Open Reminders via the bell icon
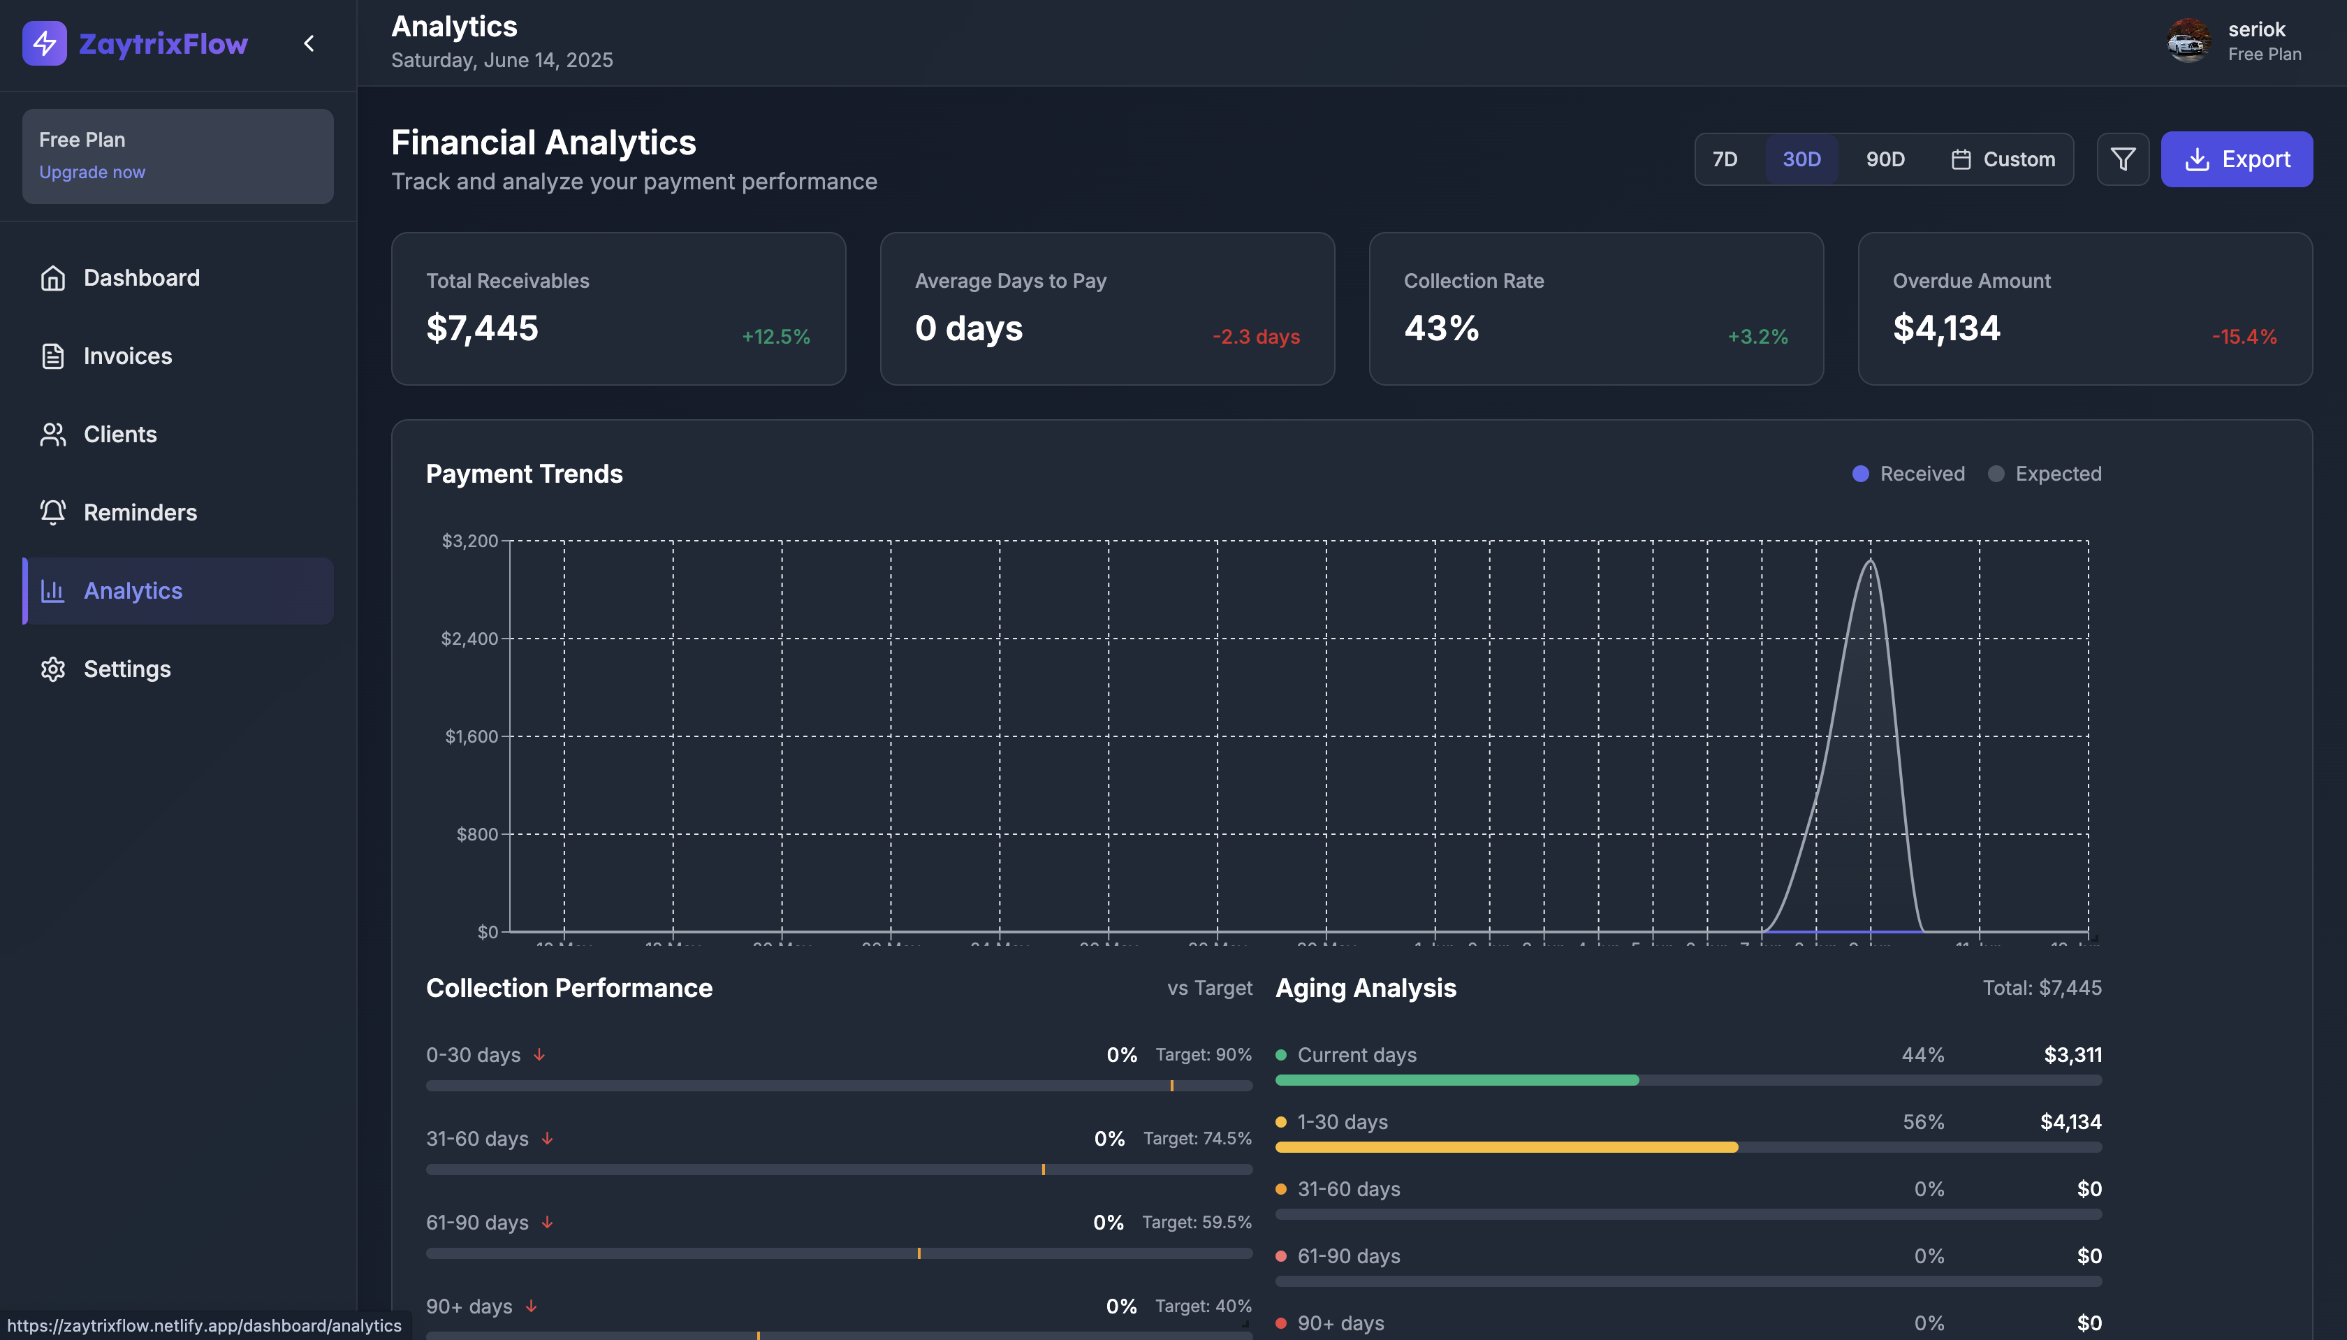This screenshot has height=1340, width=2347. click(52, 513)
